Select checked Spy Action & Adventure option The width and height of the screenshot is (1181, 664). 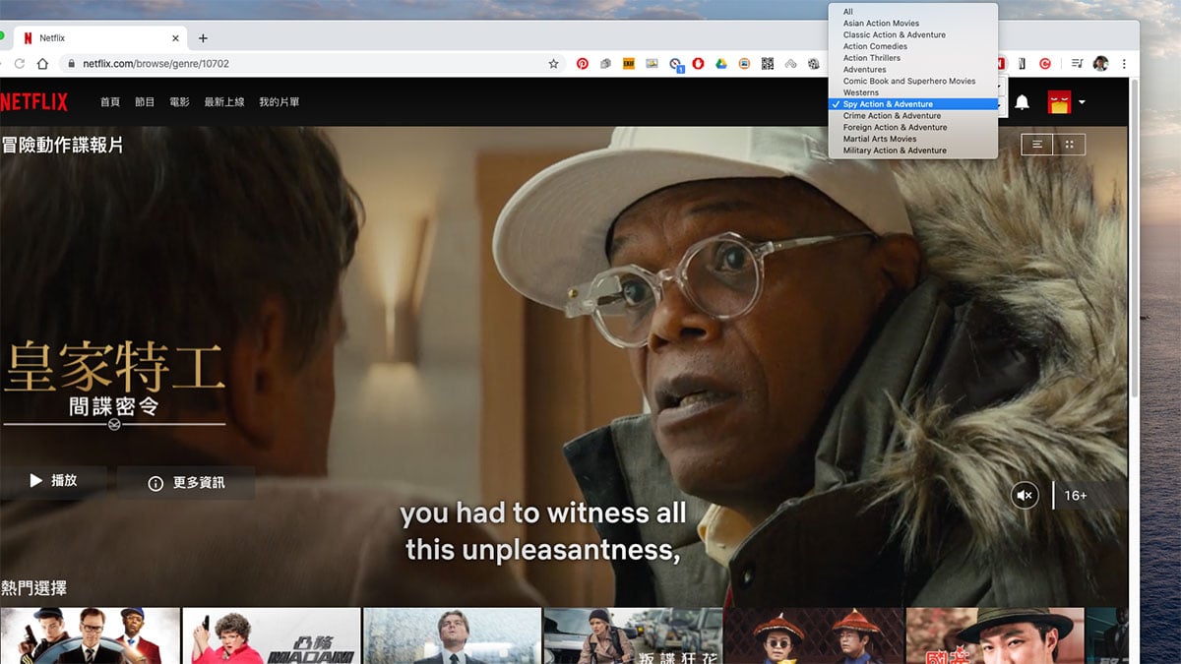click(x=913, y=104)
